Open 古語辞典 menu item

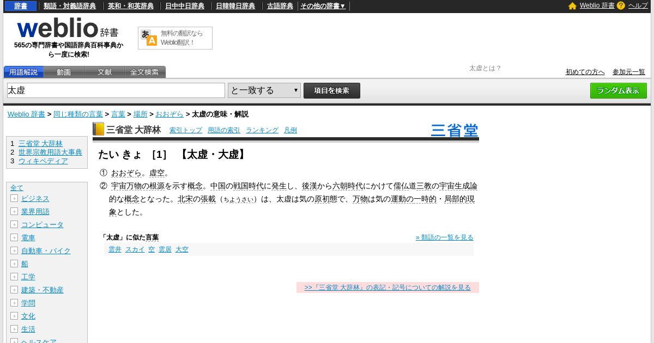[x=280, y=6]
